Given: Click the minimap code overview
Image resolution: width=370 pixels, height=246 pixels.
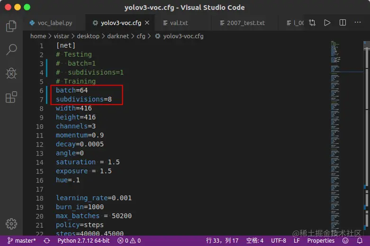Looking at the screenshot, I should pyautogui.click(x=347, y=137).
